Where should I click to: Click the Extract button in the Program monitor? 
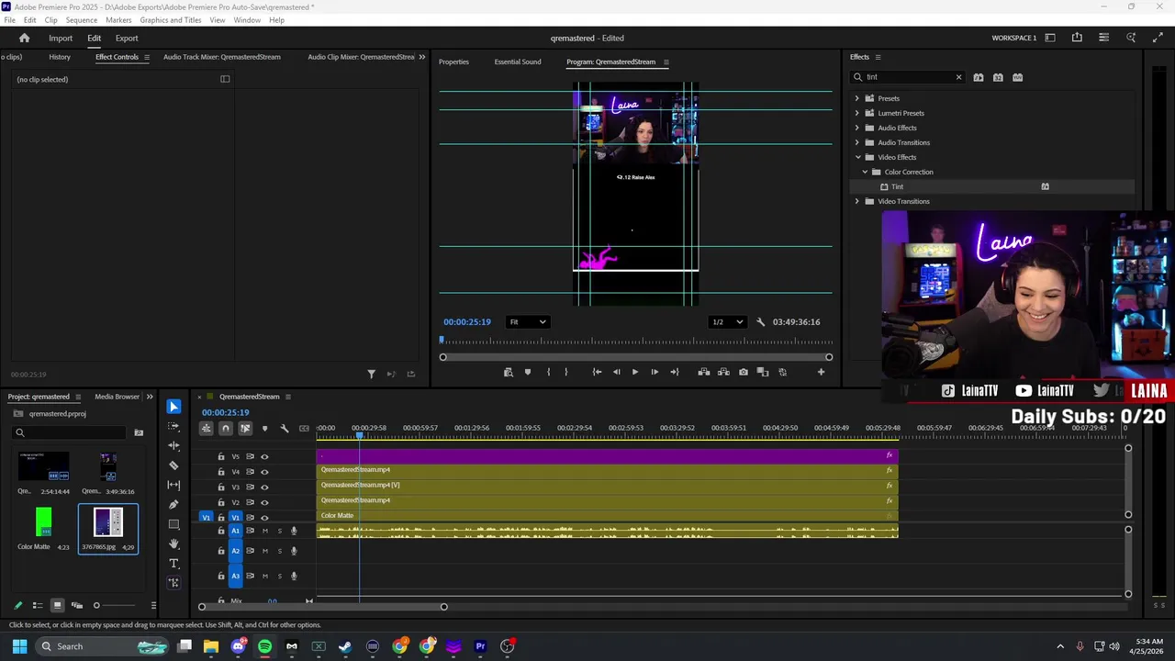[723, 372]
